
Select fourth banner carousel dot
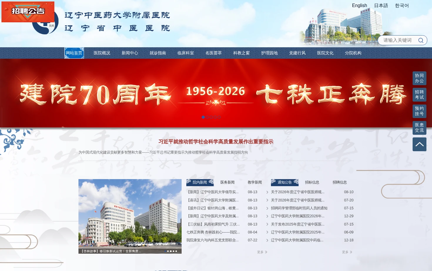tap(215, 117)
